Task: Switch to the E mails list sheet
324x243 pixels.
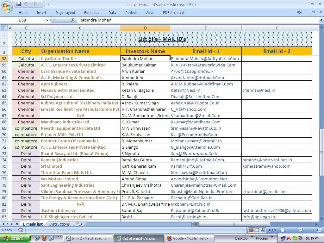Action: click(x=33, y=224)
